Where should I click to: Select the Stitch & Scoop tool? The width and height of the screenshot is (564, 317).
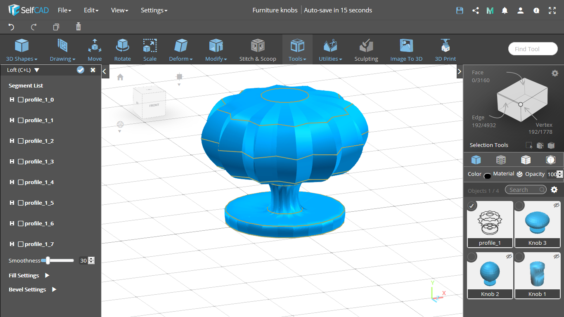(258, 50)
